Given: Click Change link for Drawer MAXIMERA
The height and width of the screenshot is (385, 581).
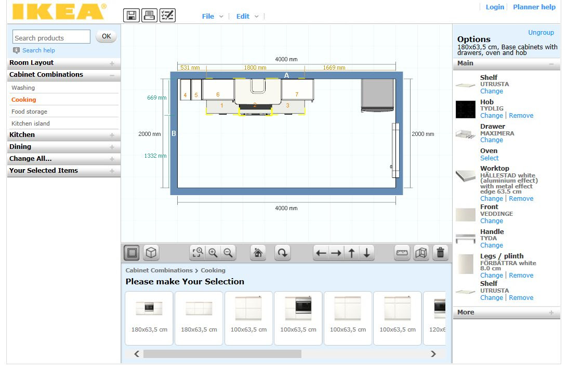Looking at the screenshot, I should [491, 140].
